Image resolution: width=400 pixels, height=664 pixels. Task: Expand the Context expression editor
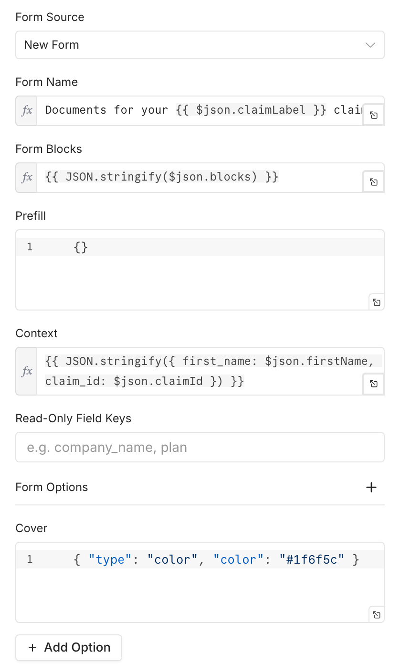pyautogui.click(x=374, y=384)
